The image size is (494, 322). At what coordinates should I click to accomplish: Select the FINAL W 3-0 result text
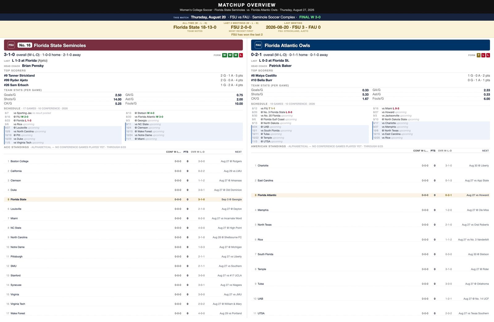tap(310, 17)
